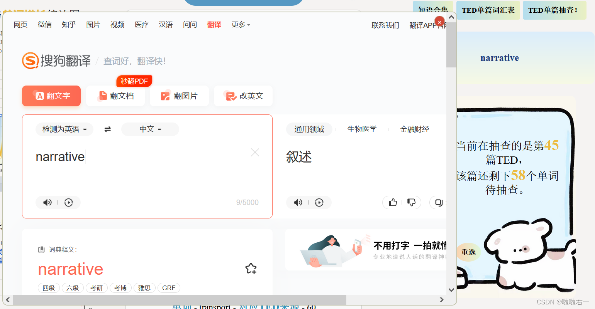
Task: Click the 考博 tag
Action: (x=120, y=288)
